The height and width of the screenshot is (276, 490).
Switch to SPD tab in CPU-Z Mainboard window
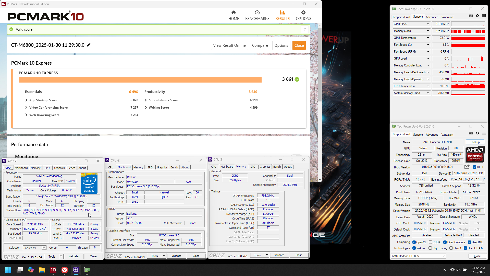point(150,167)
